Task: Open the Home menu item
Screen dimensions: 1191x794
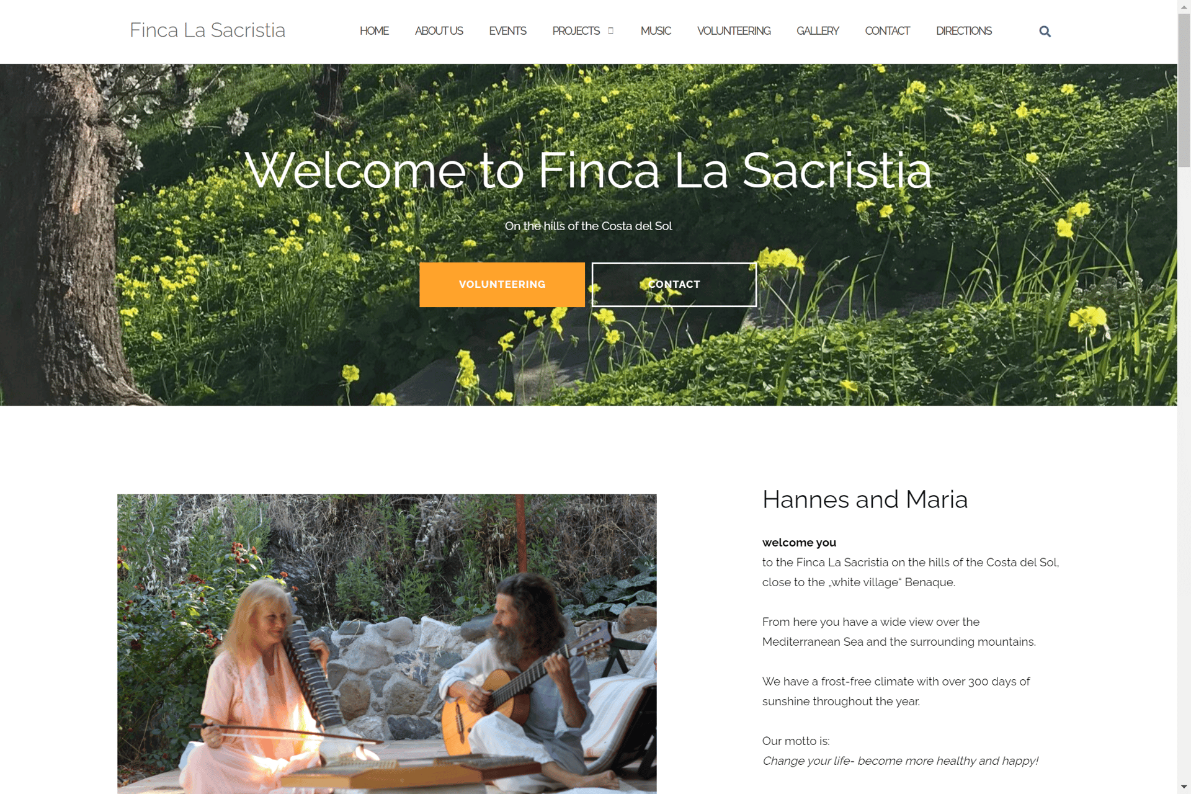Action: [x=374, y=31]
